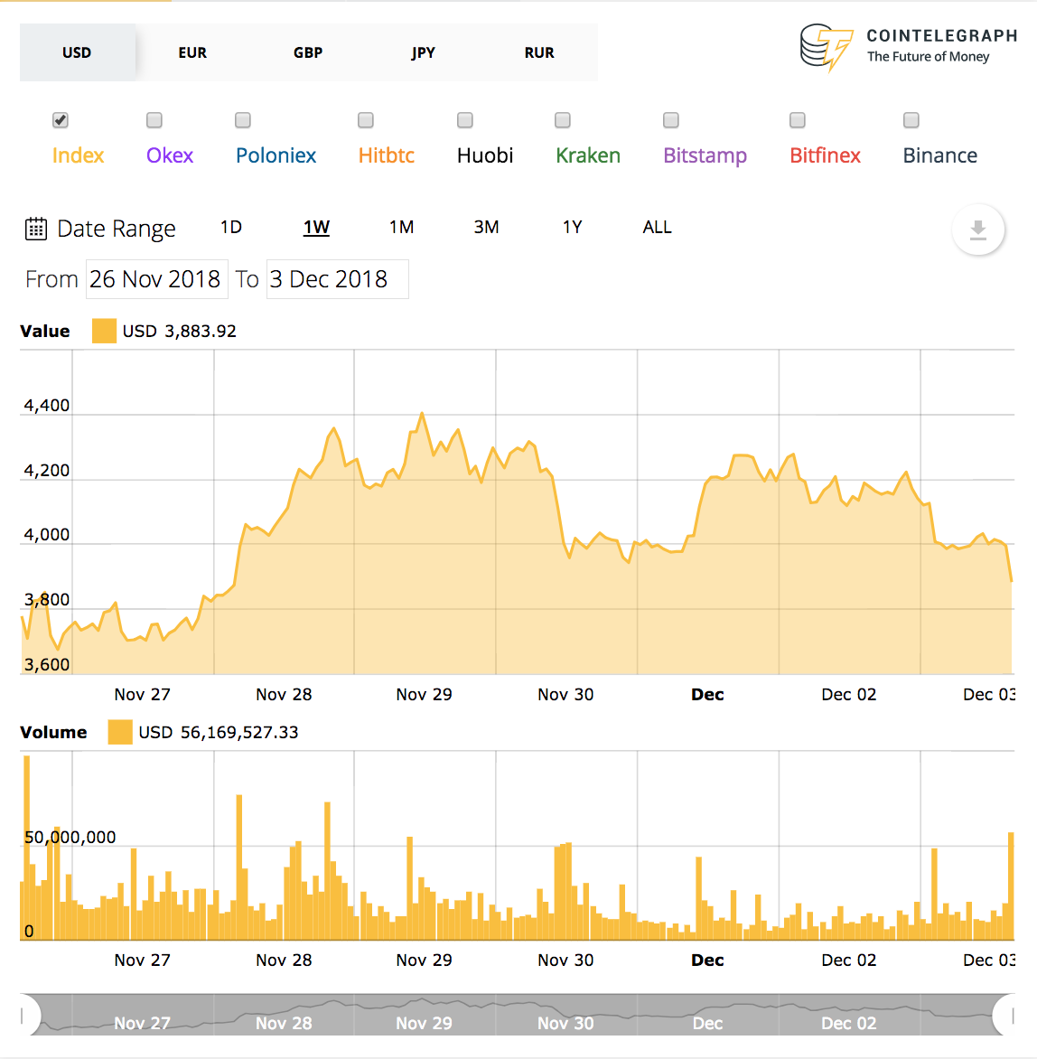Choose the 1M date range
This screenshot has height=1059, width=1037.
(x=401, y=228)
